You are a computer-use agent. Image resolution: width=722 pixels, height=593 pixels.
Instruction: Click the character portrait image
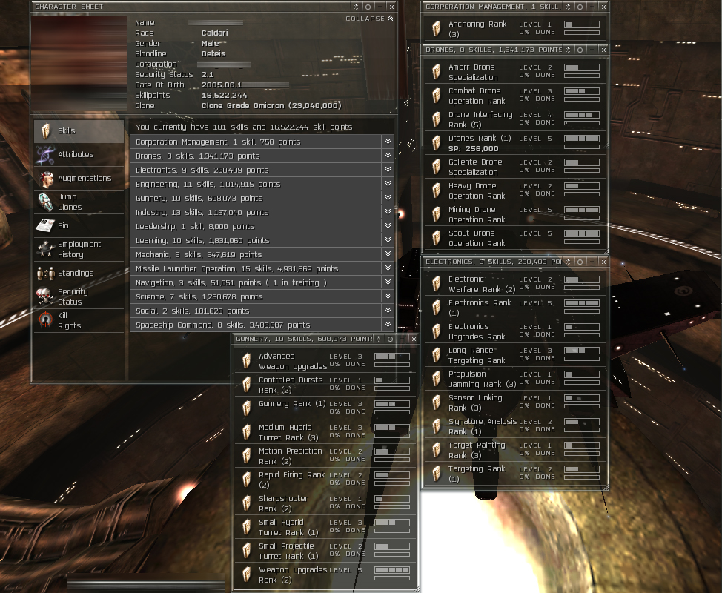pyautogui.click(x=79, y=63)
